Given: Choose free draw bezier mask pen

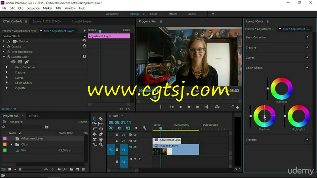Looking at the screenshot, I should [27, 62].
